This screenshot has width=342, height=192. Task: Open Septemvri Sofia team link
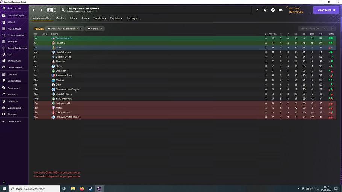64,38
